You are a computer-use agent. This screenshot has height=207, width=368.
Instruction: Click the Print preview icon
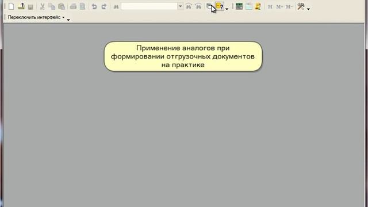point(82,6)
